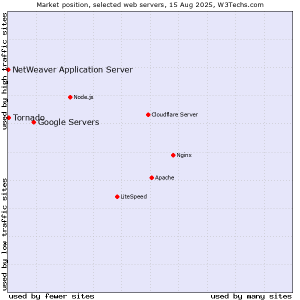Select the Nginx red marker
The width and height of the screenshot is (300, 300).
173,155
